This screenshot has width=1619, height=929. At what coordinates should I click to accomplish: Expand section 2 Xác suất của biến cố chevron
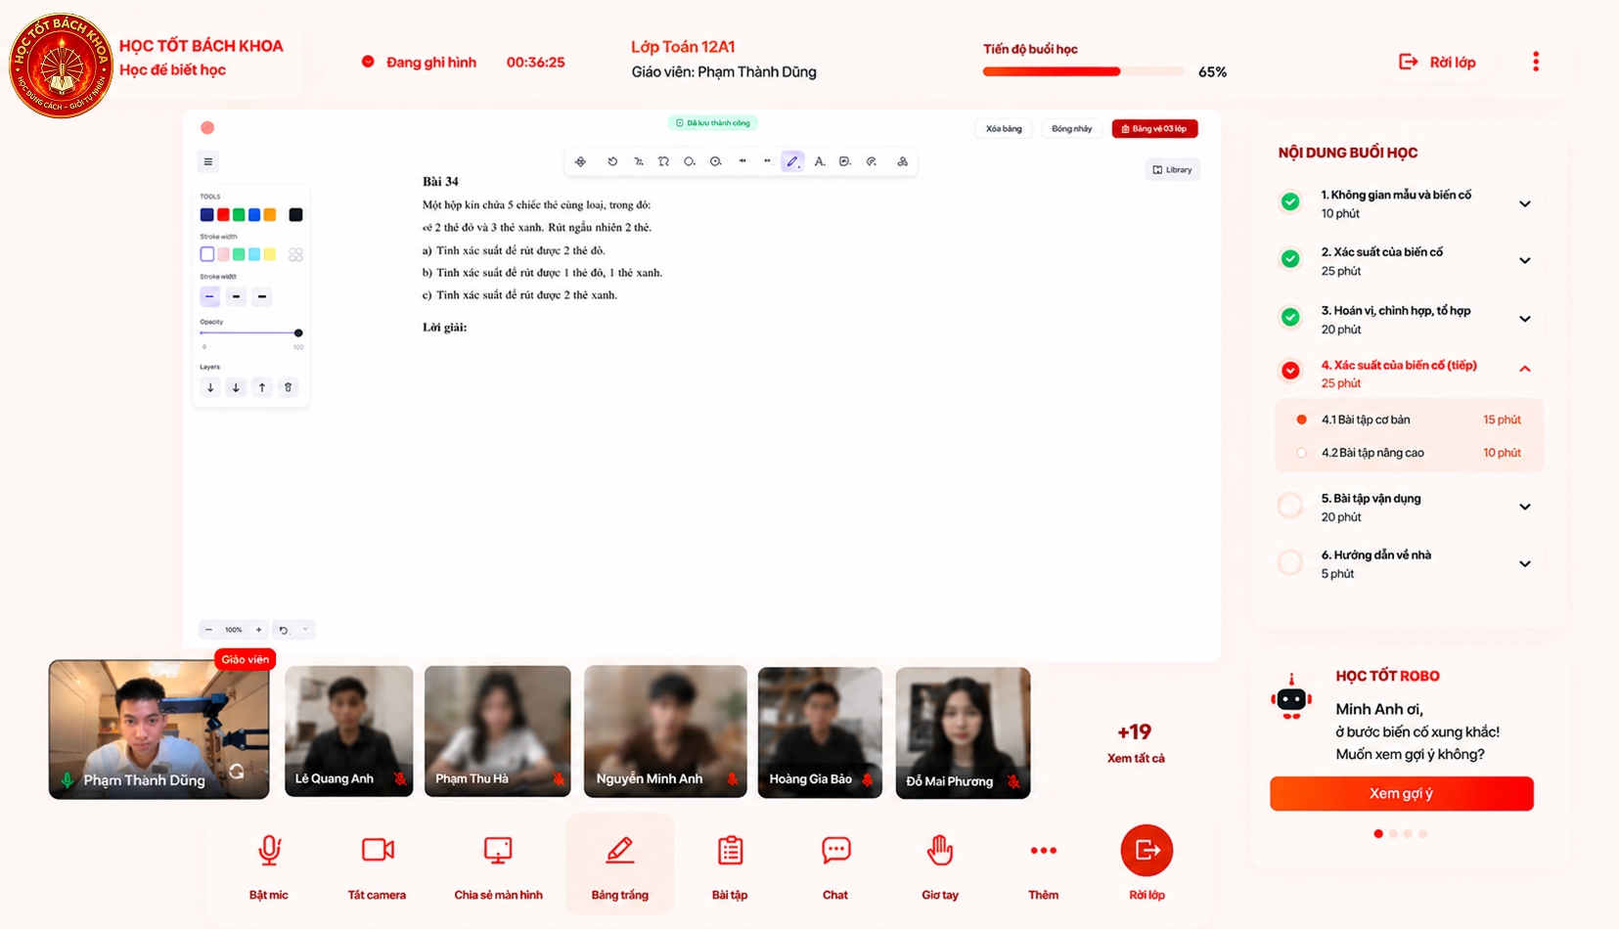[1525, 261]
